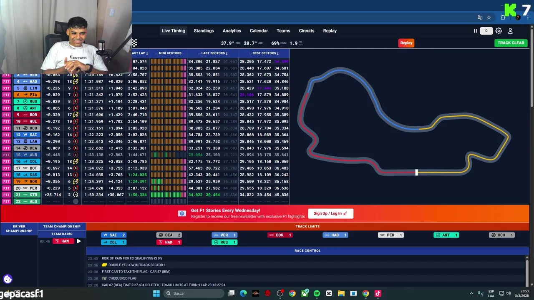Viewport: 534px width, 300px height.
Task: Click the taskbar Buscar search box
Action: 193,293
